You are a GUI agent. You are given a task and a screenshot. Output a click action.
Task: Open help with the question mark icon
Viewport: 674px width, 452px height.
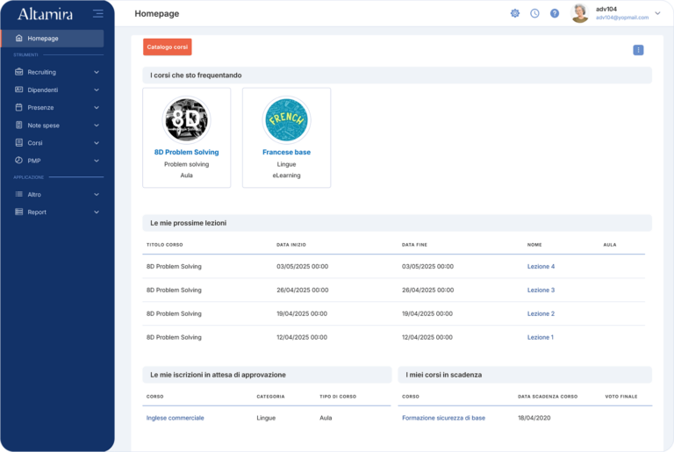pos(555,13)
